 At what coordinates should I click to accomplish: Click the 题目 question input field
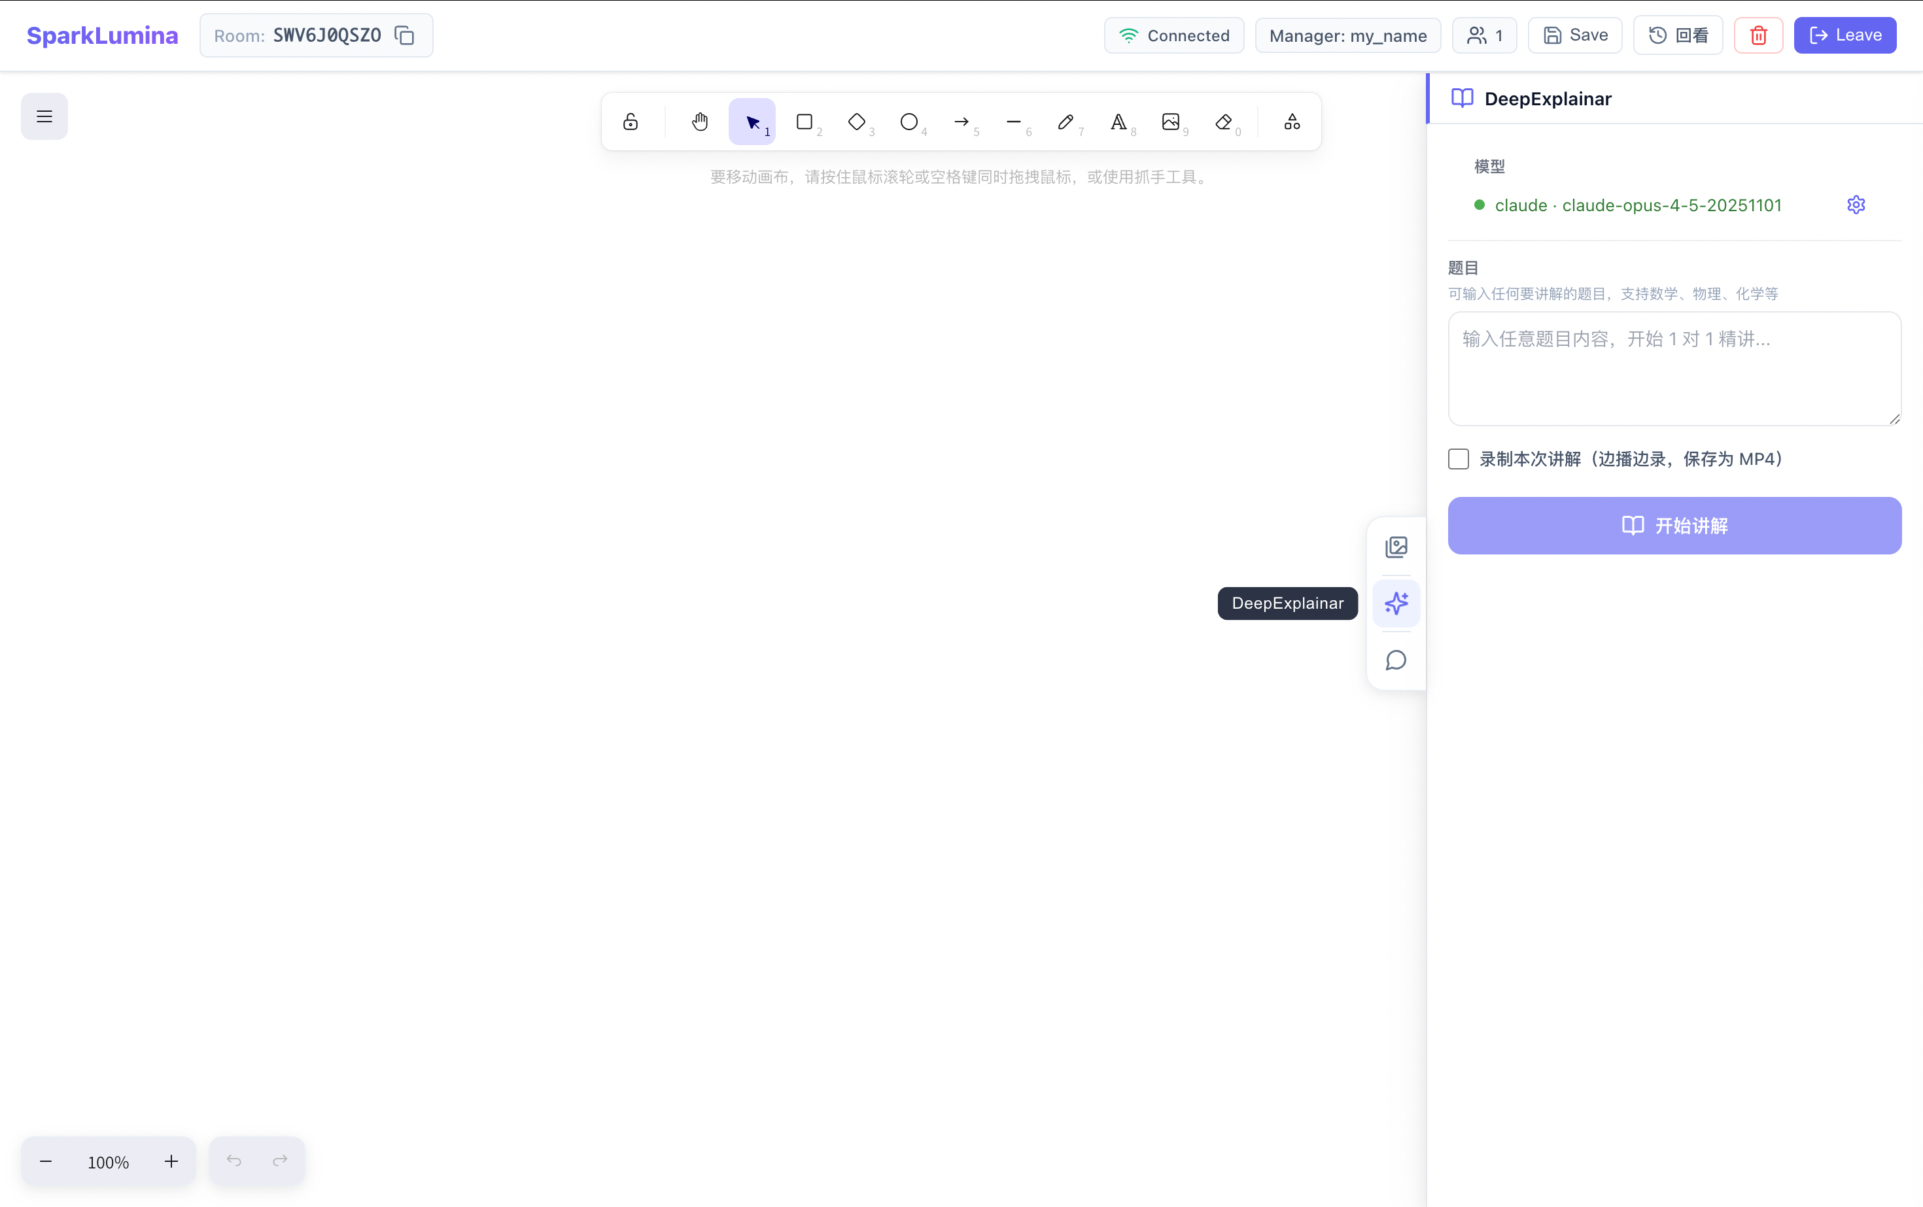click(1674, 369)
